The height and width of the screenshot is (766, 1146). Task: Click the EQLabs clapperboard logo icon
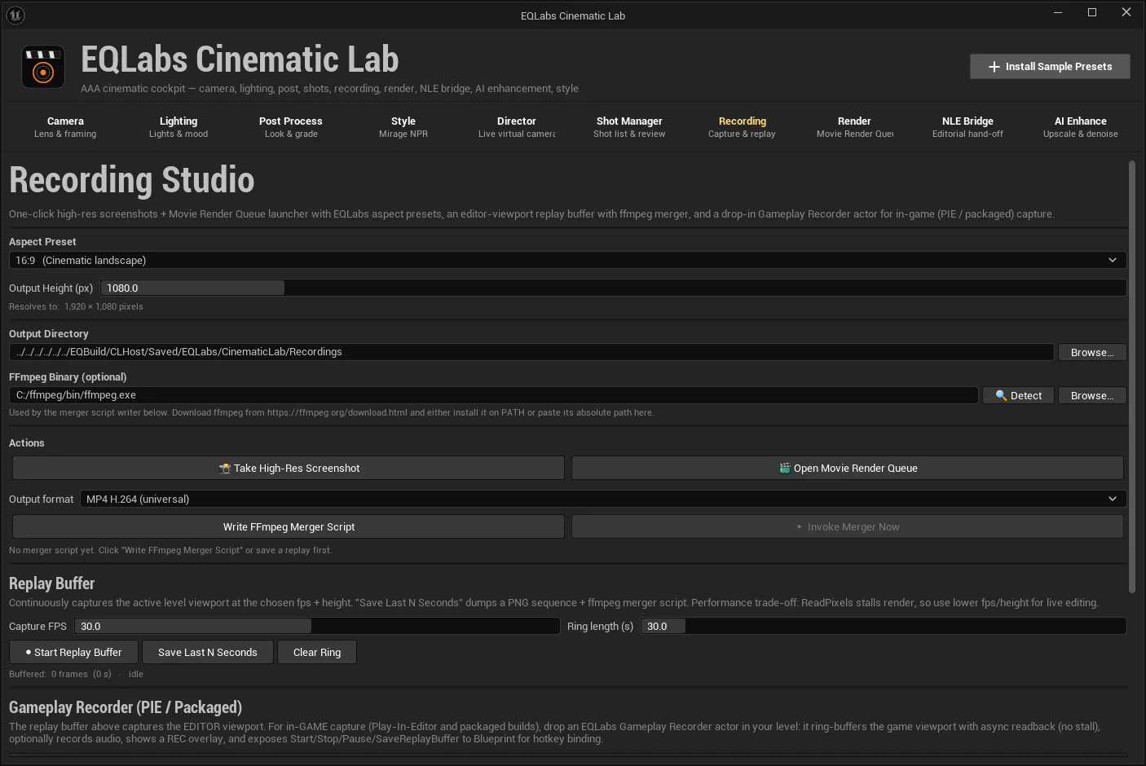pos(43,67)
